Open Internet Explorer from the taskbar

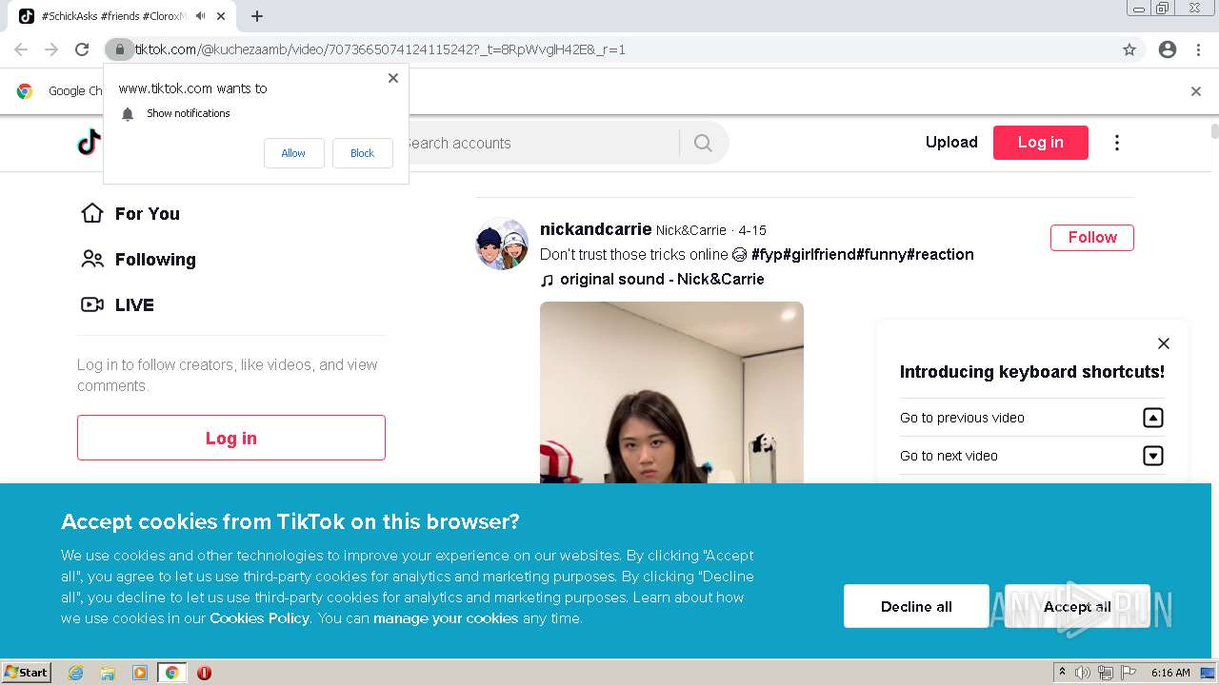[x=75, y=673]
